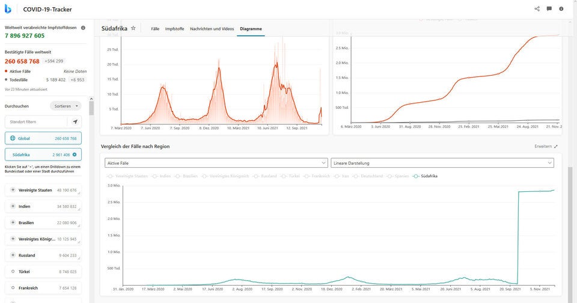Open the Aktive Fälle dropdown

click(216, 163)
